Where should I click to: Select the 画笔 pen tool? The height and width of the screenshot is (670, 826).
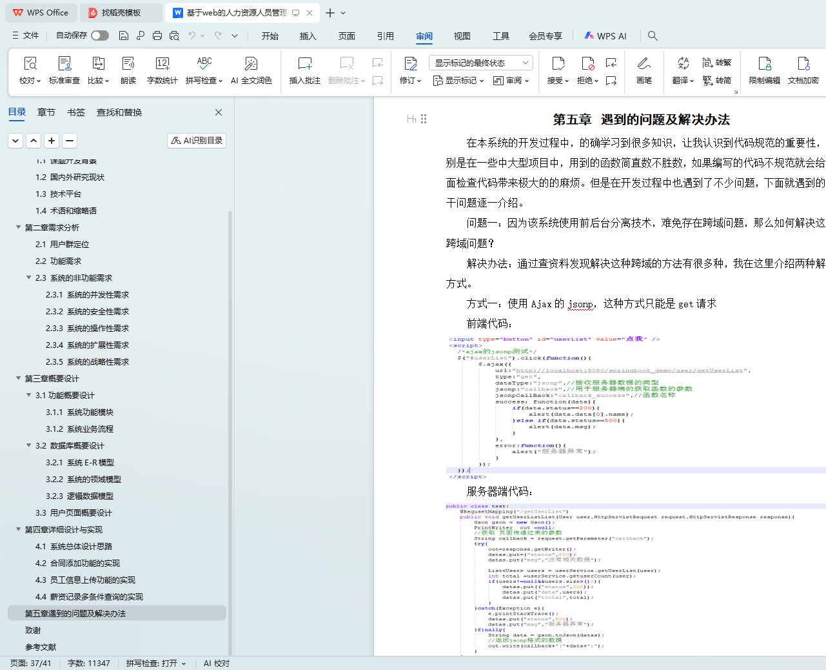[644, 70]
